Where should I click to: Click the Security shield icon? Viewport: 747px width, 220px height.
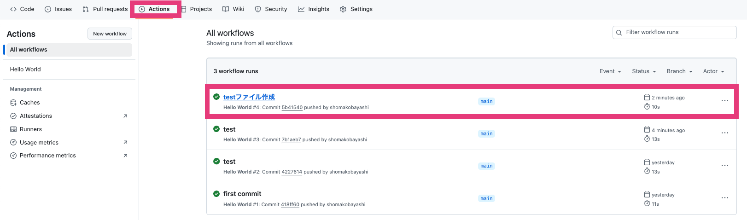point(258,9)
